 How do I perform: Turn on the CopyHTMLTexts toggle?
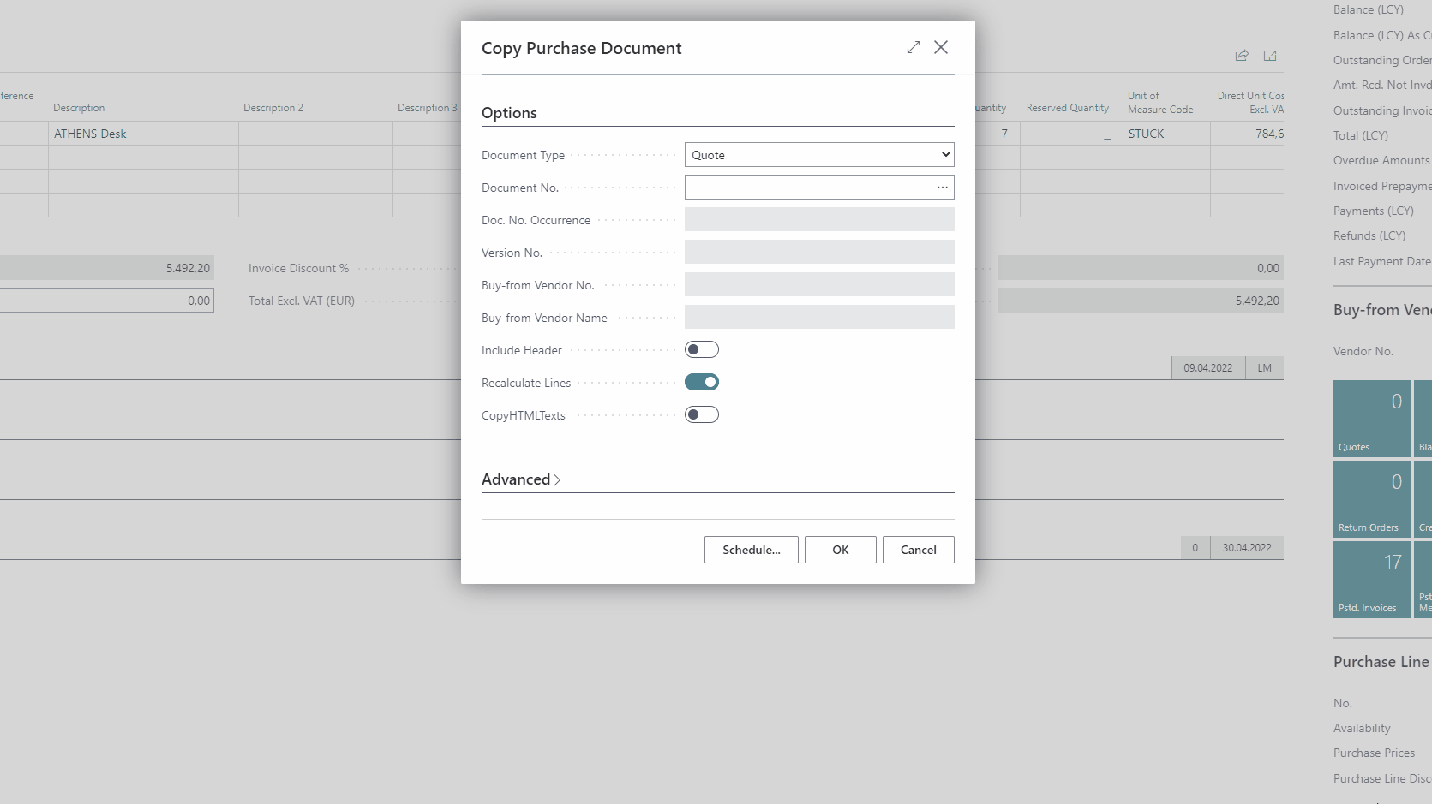pos(701,415)
